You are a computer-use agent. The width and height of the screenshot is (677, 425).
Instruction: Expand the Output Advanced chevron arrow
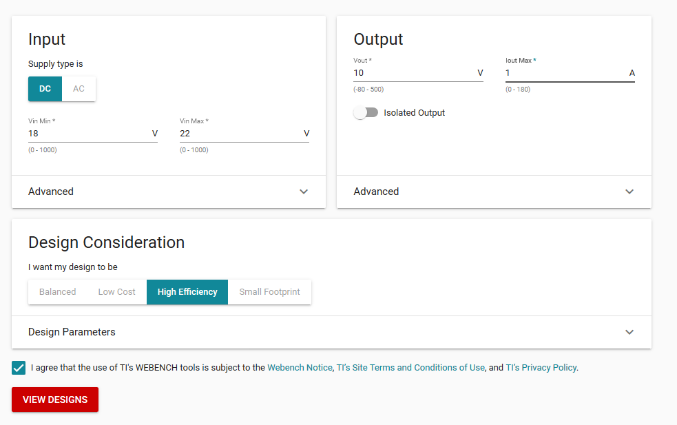[629, 191]
